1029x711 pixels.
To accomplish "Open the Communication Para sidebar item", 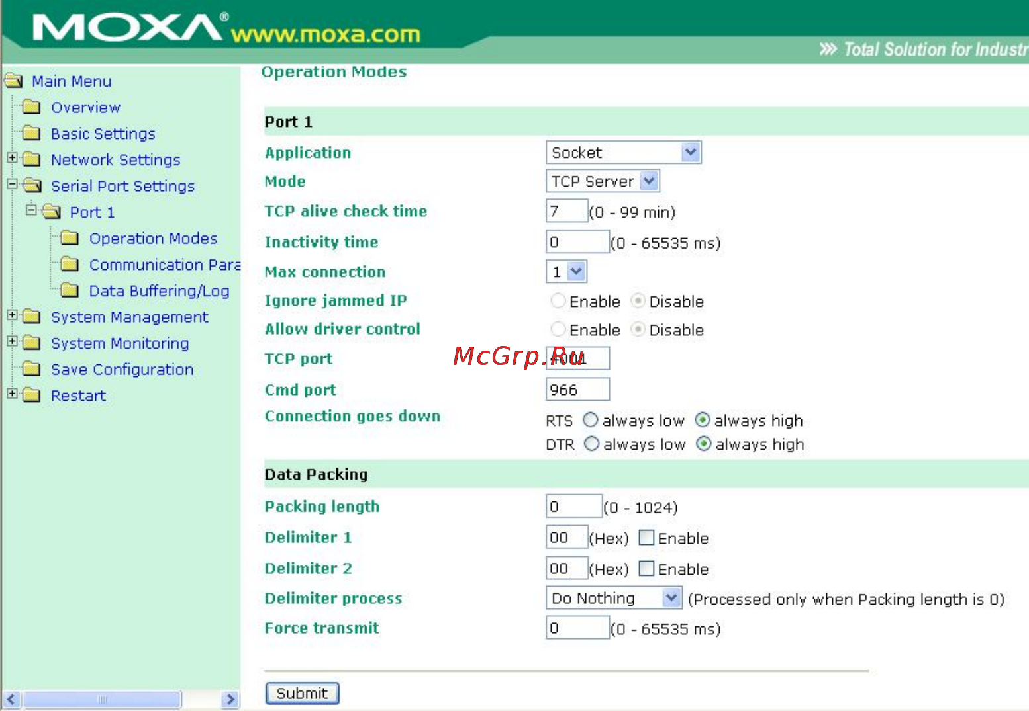I will coord(164,265).
